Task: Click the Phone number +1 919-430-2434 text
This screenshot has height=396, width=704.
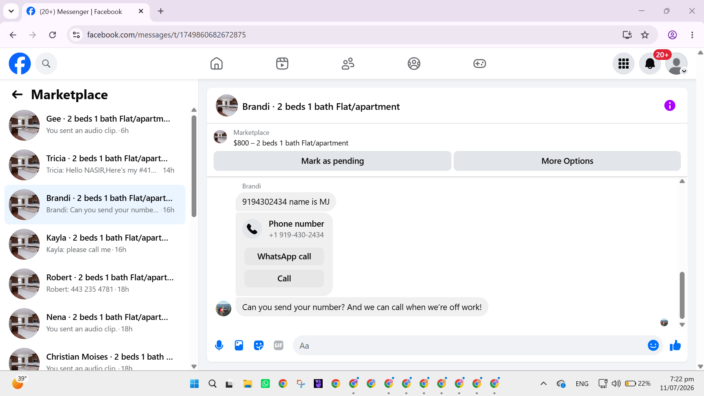Action: point(296,229)
